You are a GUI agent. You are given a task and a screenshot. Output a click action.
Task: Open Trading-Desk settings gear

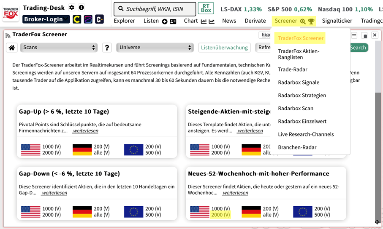pyautogui.click(x=72, y=8)
